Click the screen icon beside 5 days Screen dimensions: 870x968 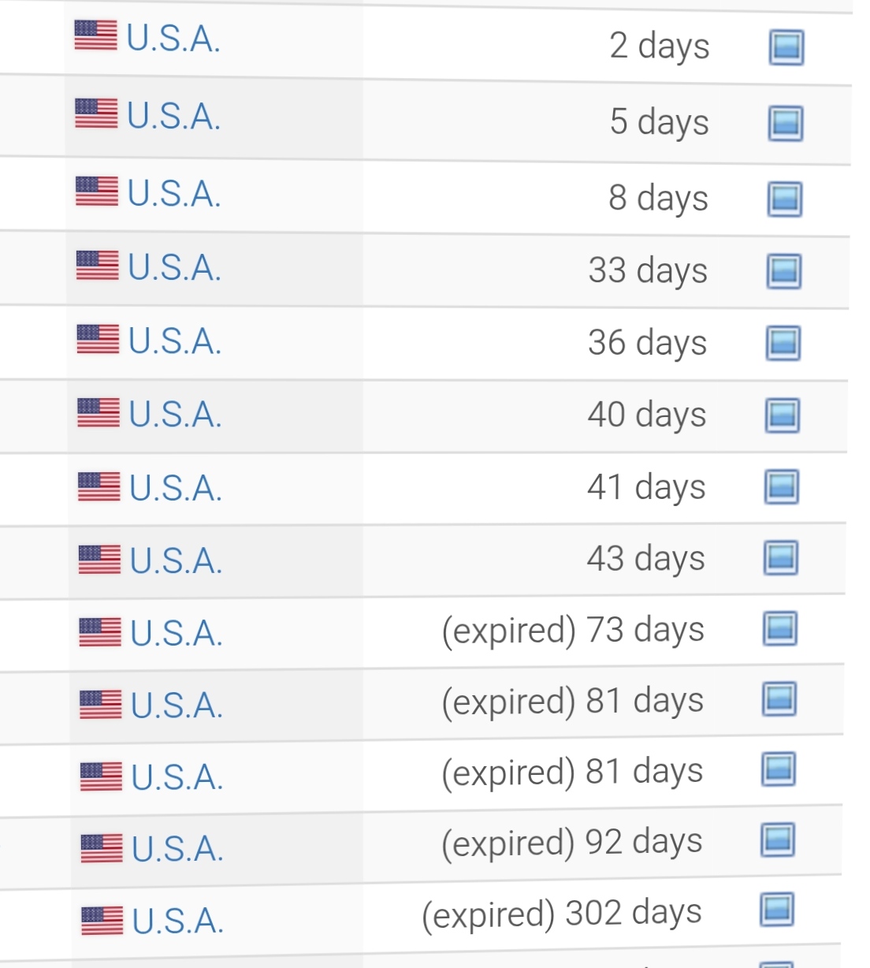[785, 124]
